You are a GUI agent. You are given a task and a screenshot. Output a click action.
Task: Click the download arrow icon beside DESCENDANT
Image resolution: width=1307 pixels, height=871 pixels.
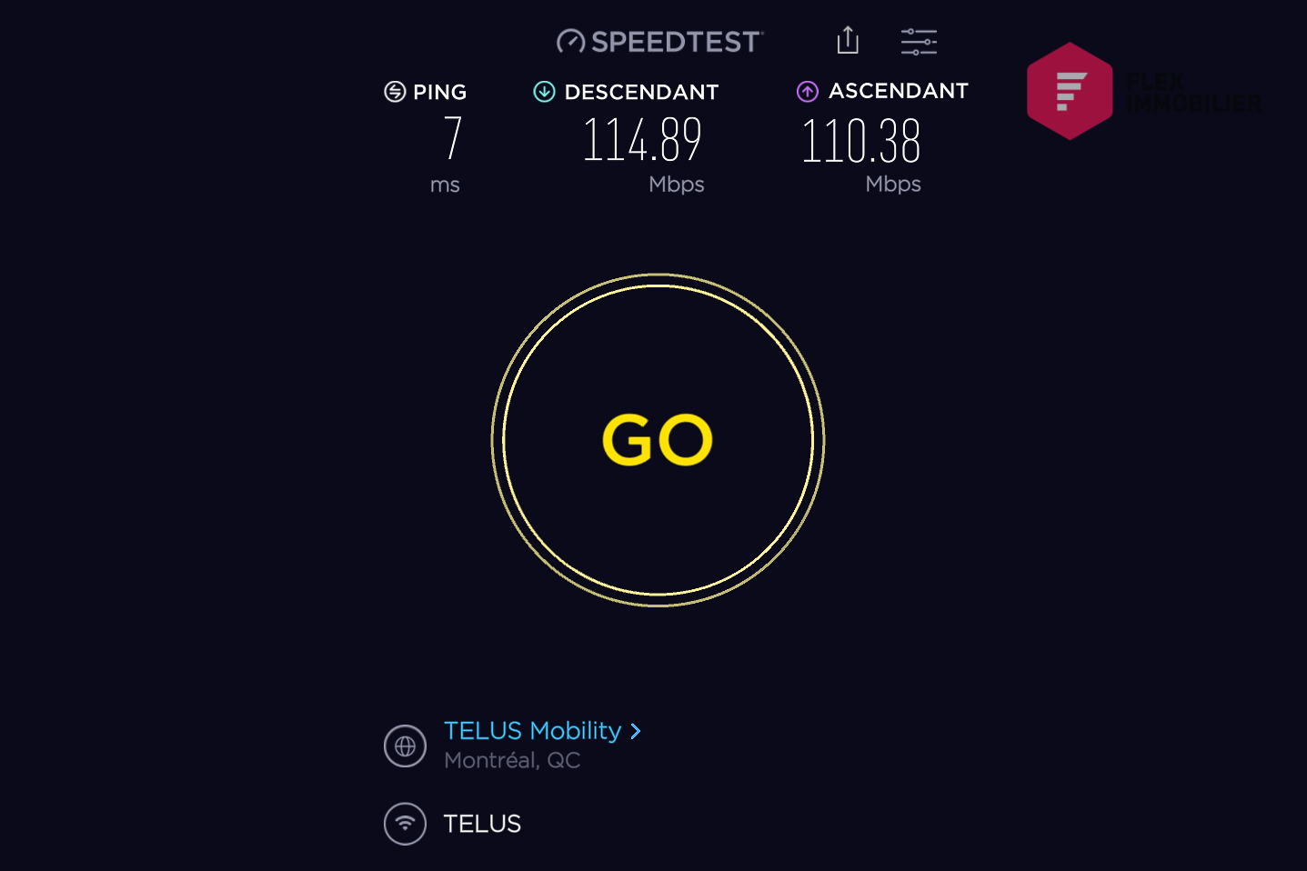[544, 92]
